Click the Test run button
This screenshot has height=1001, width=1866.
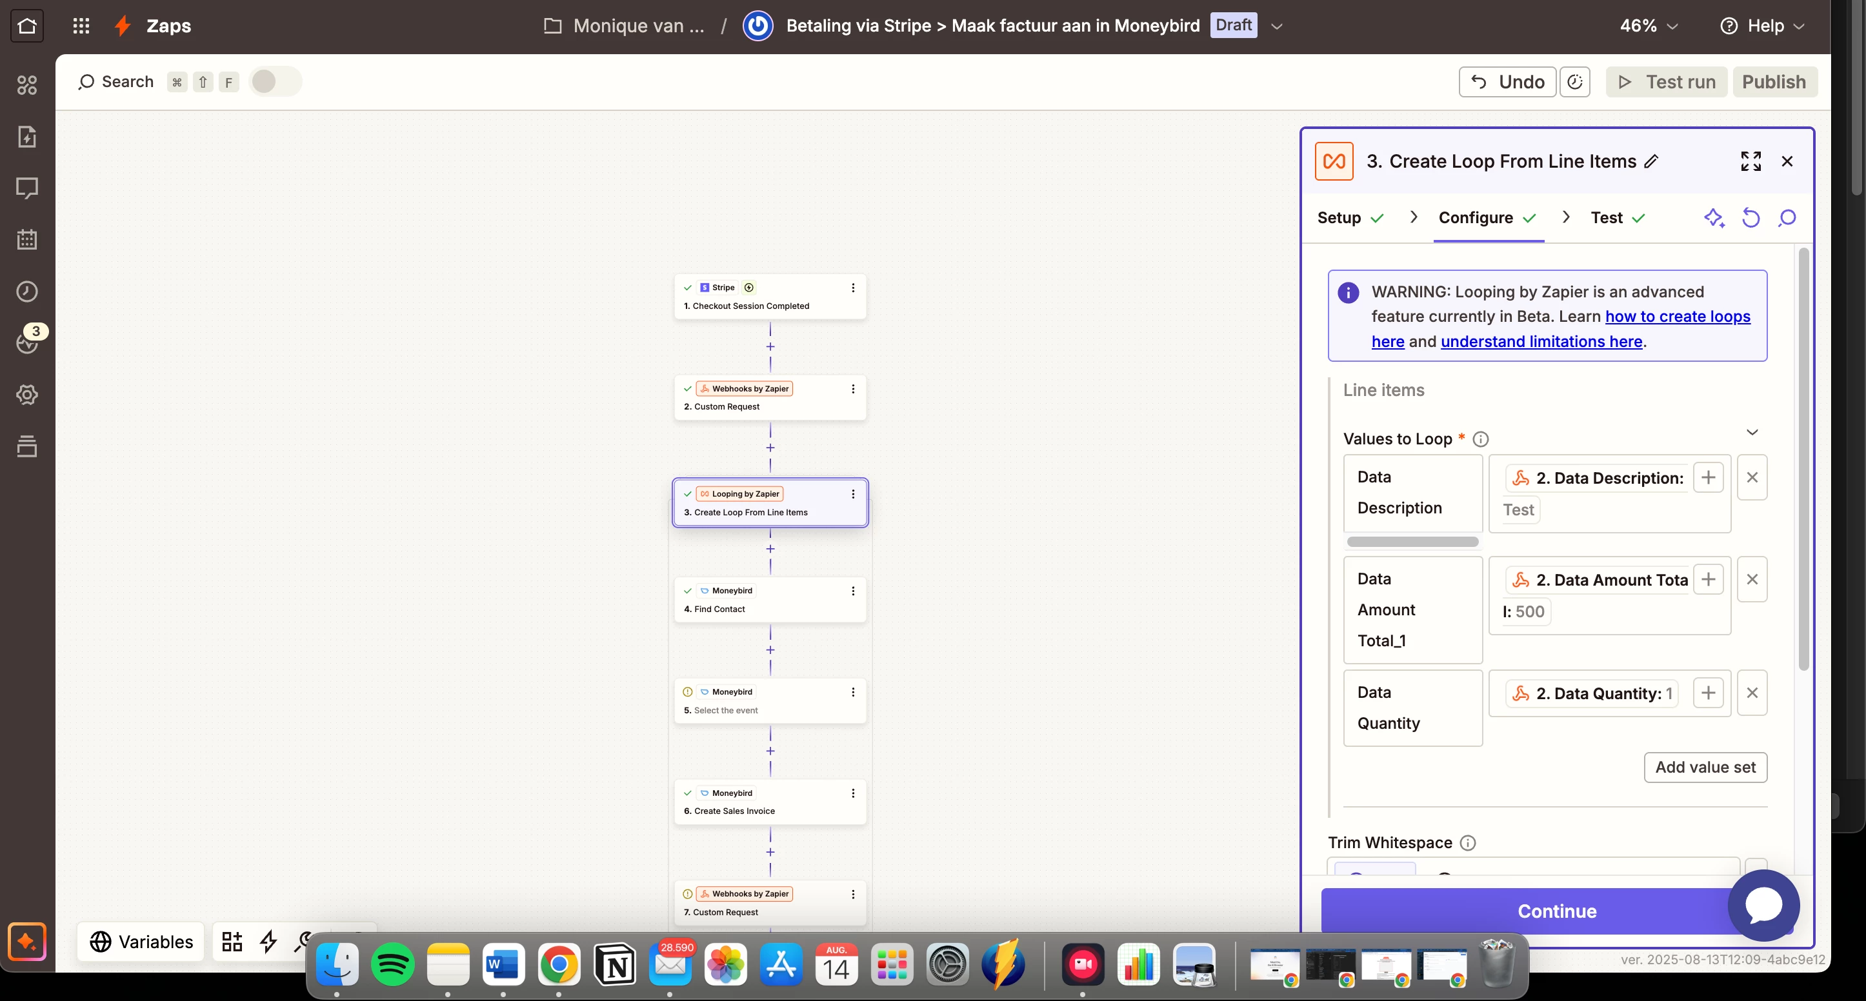coord(1667,82)
